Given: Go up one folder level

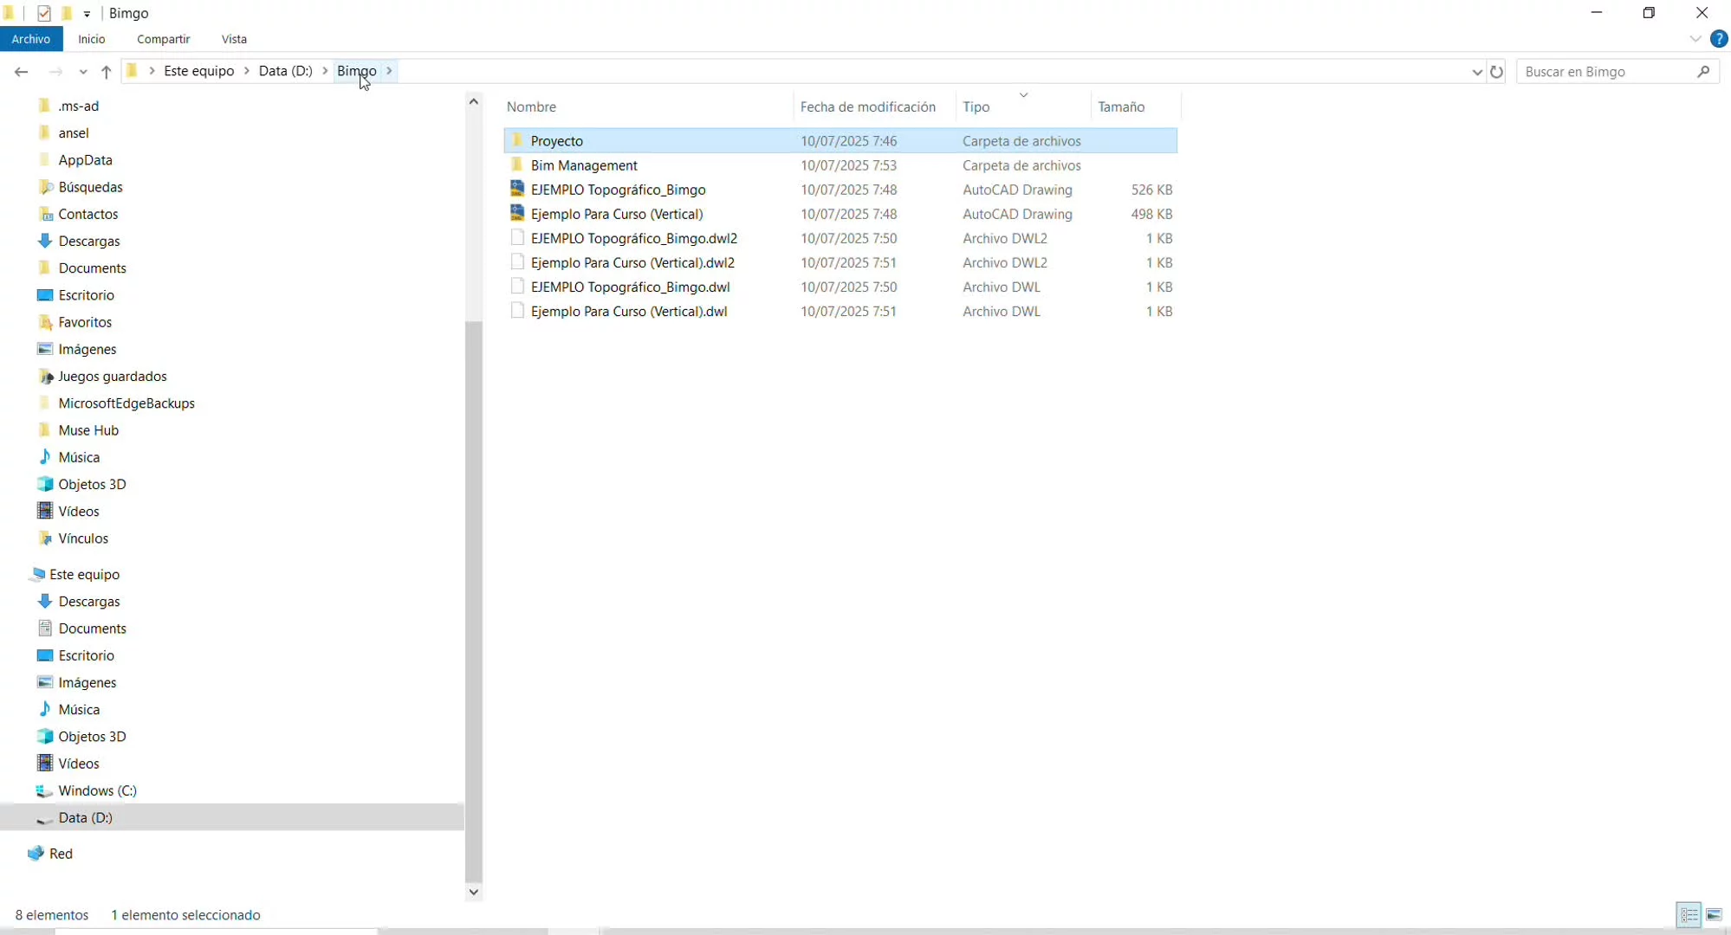Looking at the screenshot, I should (106, 72).
